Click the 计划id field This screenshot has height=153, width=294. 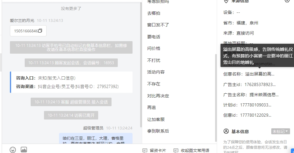coord(247,105)
